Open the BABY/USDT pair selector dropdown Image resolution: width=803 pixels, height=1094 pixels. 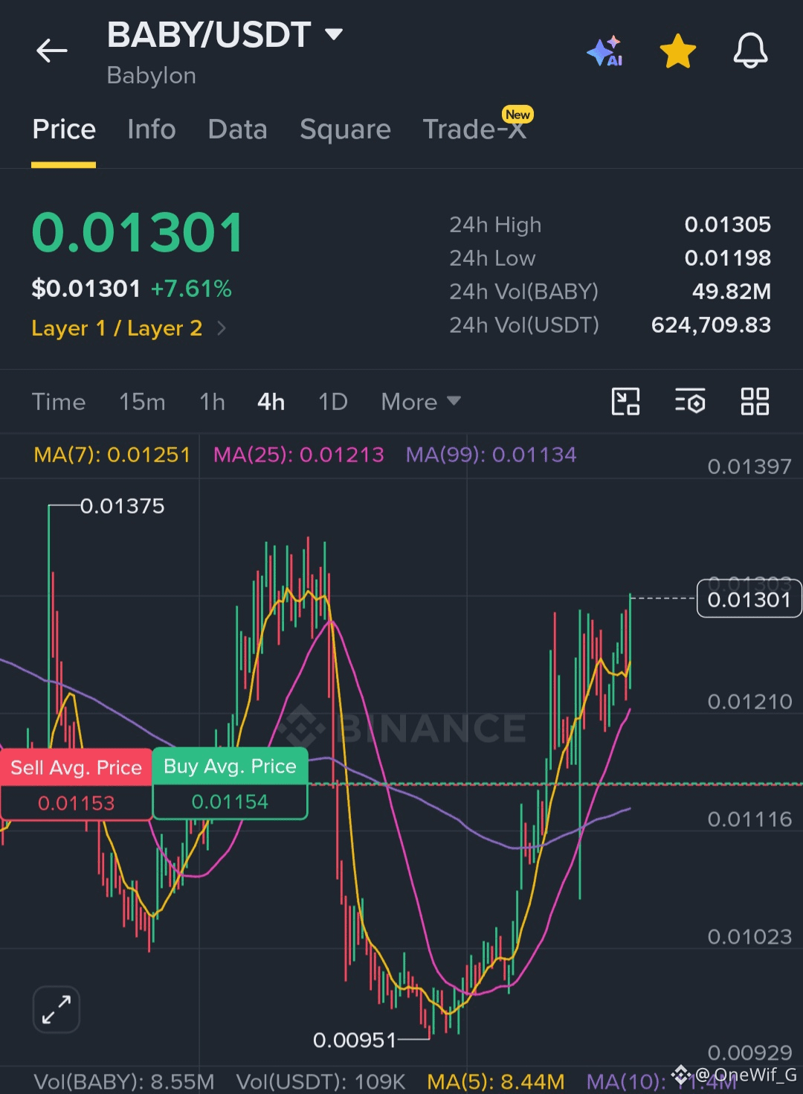[x=225, y=35]
